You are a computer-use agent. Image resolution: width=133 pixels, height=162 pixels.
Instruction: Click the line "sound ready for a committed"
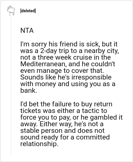click(65, 137)
